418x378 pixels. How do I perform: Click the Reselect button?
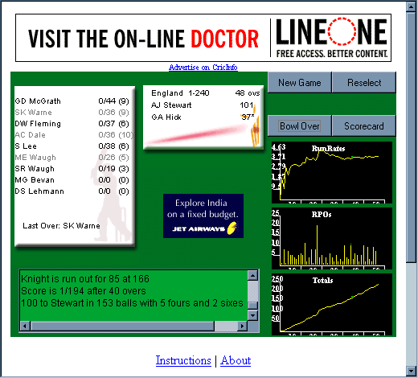coord(364,82)
